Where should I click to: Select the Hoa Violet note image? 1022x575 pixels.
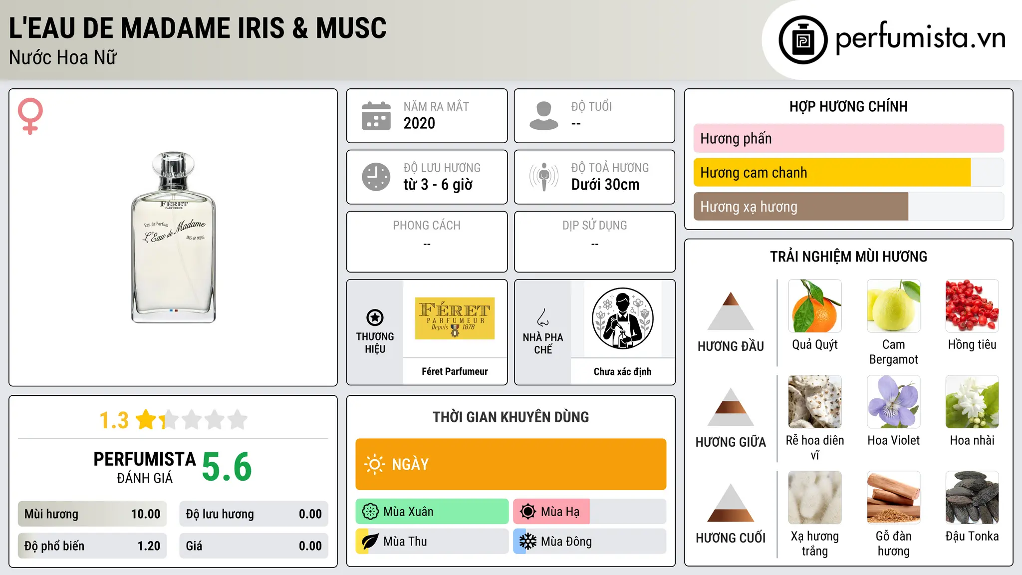point(894,402)
